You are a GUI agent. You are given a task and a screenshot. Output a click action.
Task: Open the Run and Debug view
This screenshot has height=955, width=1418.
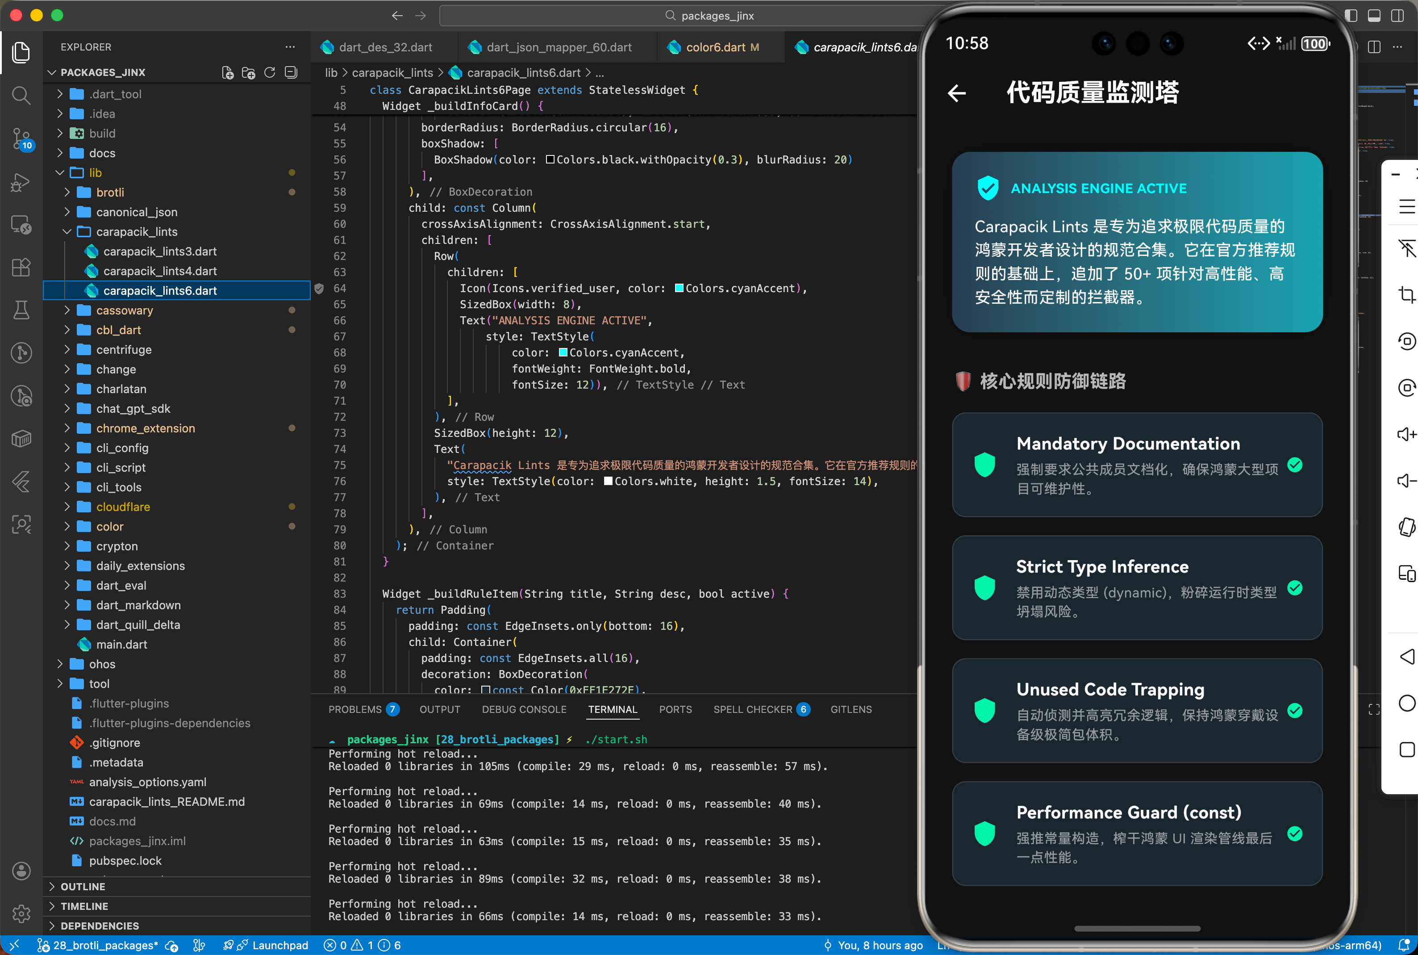click(21, 182)
